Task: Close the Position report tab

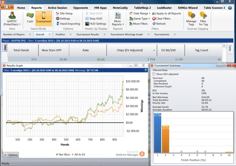Action: [70, 35]
